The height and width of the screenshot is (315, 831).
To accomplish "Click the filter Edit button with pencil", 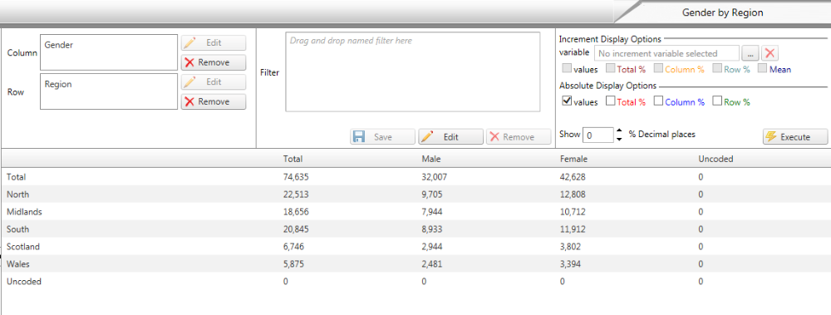I will [x=450, y=137].
